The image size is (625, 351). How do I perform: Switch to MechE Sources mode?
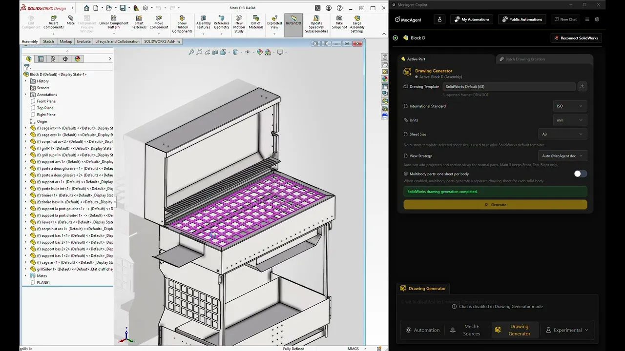[467, 330]
